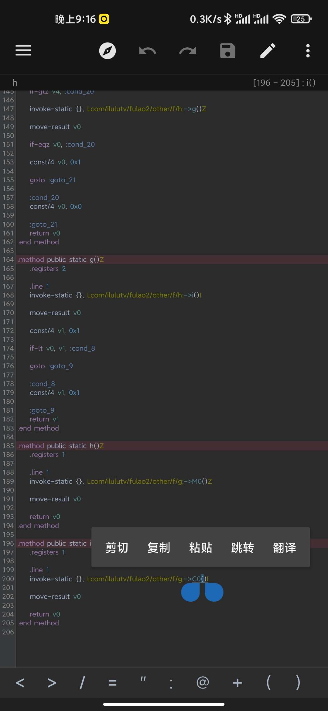Tap the pencil edit mode icon
The height and width of the screenshot is (711, 328).
[x=268, y=51]
